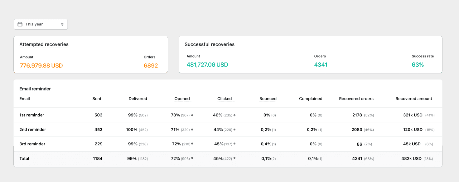Click the recovered amount 45k USD

coord(412,144)
